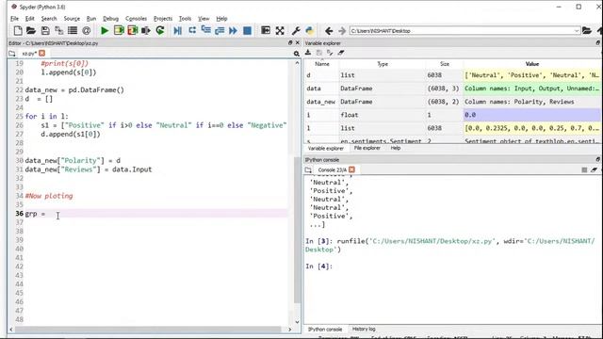Switch to the File explorer tab
Screen dimensions: 603x339
click(367, 148)
